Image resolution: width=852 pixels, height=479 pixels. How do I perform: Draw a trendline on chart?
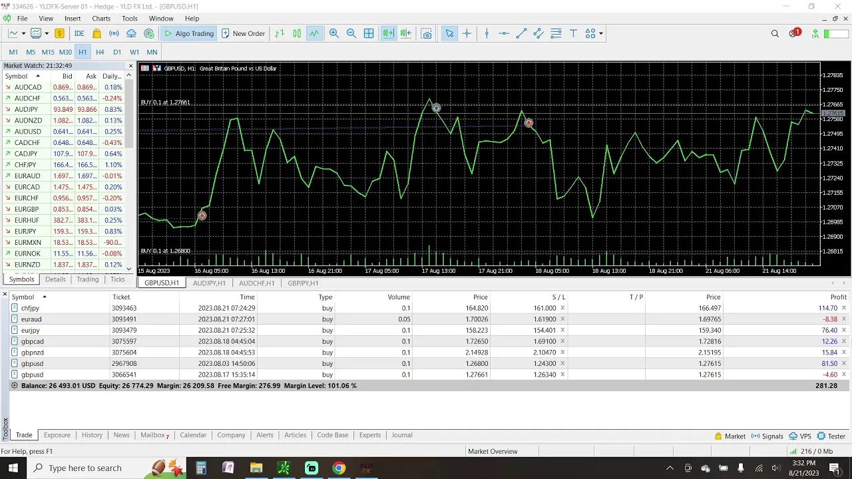coord(521,33)
